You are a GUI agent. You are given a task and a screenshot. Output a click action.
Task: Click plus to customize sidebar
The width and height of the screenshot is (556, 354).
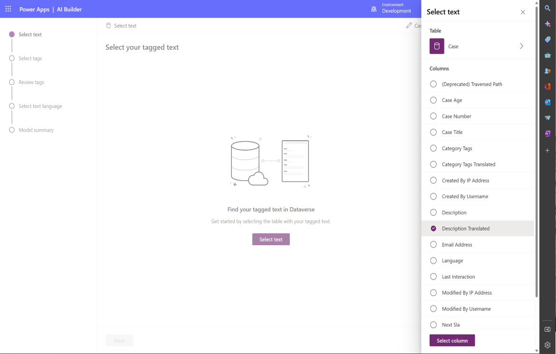547,151
